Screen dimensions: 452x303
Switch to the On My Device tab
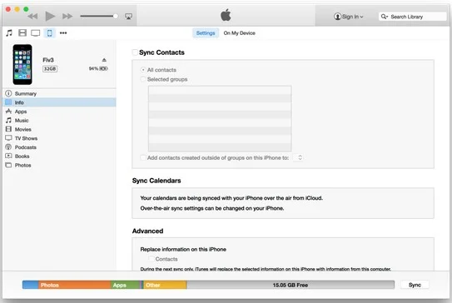pyautogui.click(x=239, y=33)
